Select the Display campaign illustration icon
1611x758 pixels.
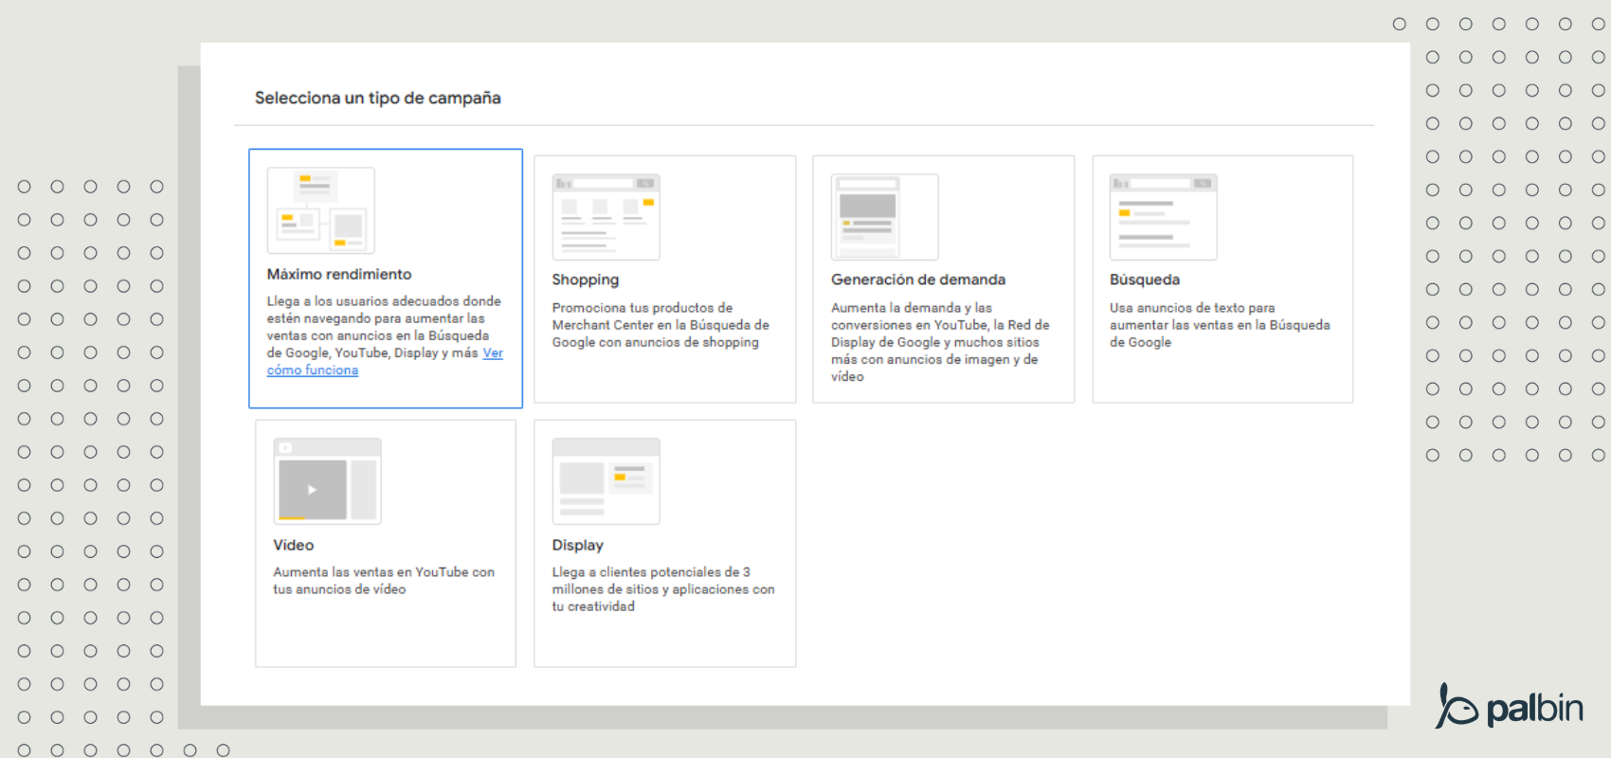click(x=606, y=481)
